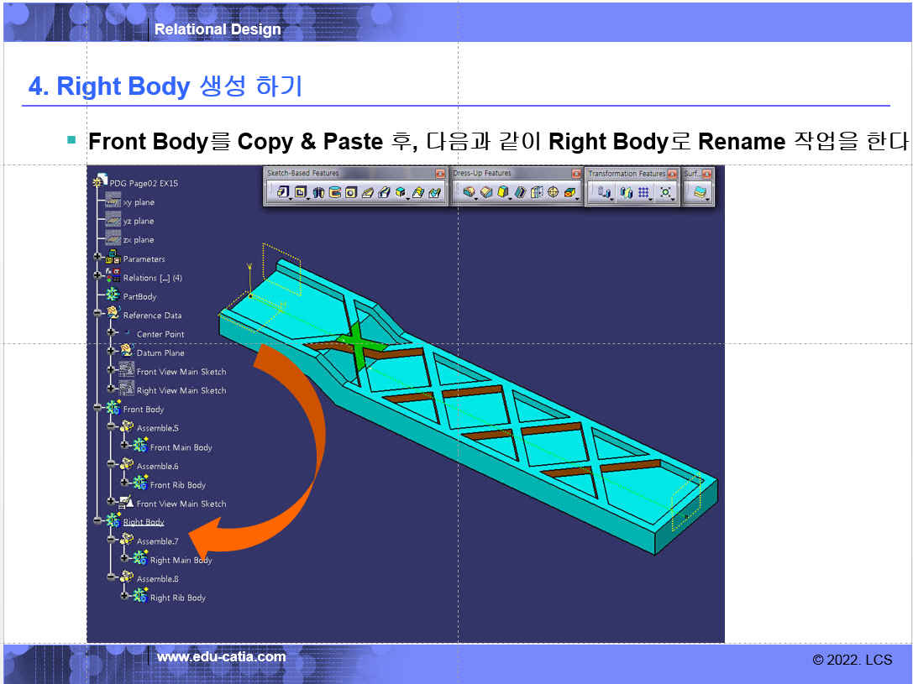Select PartBody in the specification tree
913x684 pixels.
(x=139, y=296)
